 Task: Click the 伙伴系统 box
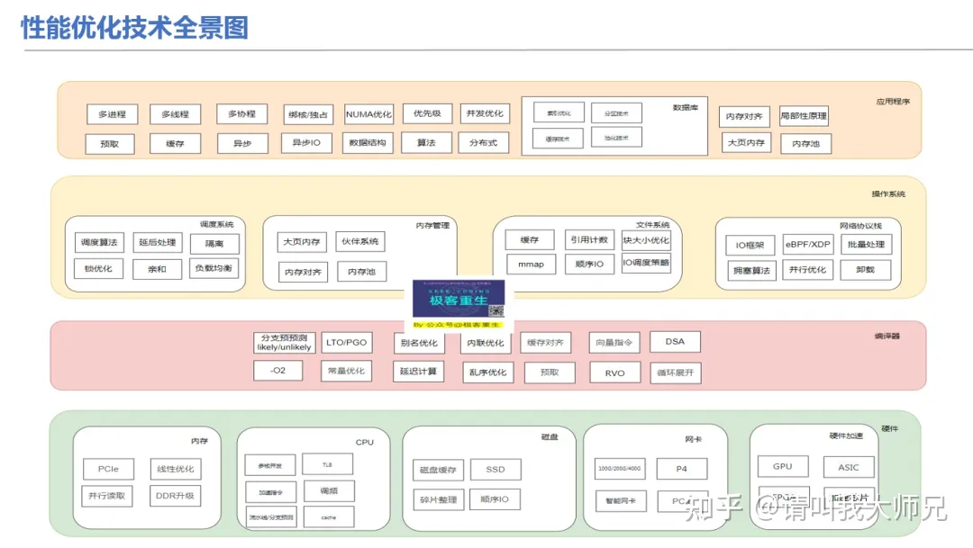click(359, 241)
